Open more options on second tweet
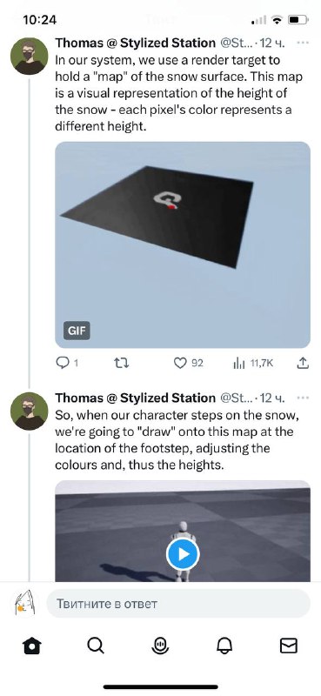Image resolution: width=321 pixels, height=696 pixels. 303,398
